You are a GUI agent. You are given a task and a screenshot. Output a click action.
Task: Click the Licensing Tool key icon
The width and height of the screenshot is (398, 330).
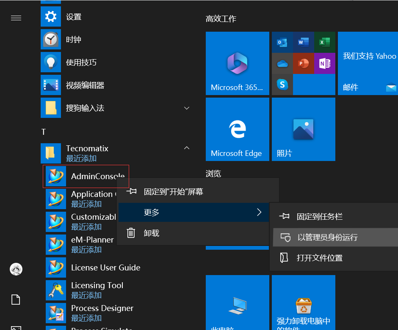56,290
